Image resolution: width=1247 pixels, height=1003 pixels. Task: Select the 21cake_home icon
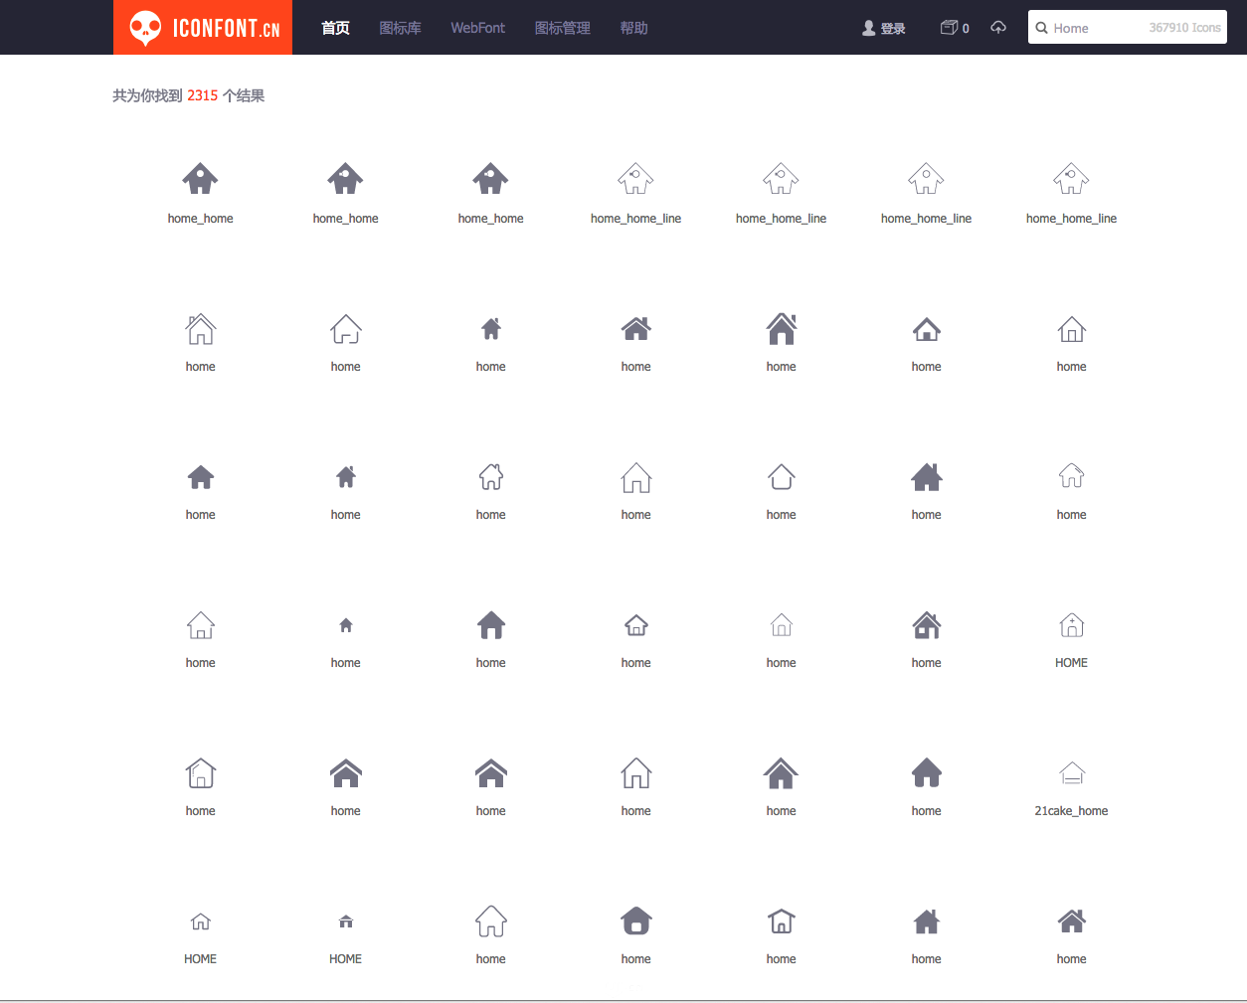(x=1071, y=772)
